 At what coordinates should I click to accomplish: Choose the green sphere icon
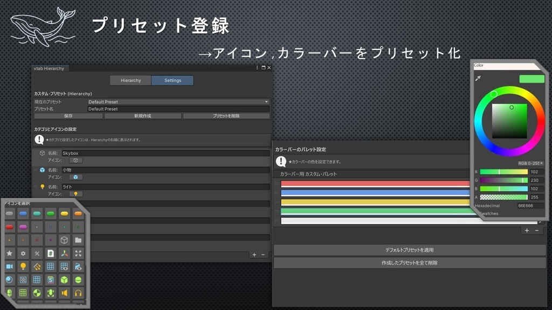click(78, 280)
